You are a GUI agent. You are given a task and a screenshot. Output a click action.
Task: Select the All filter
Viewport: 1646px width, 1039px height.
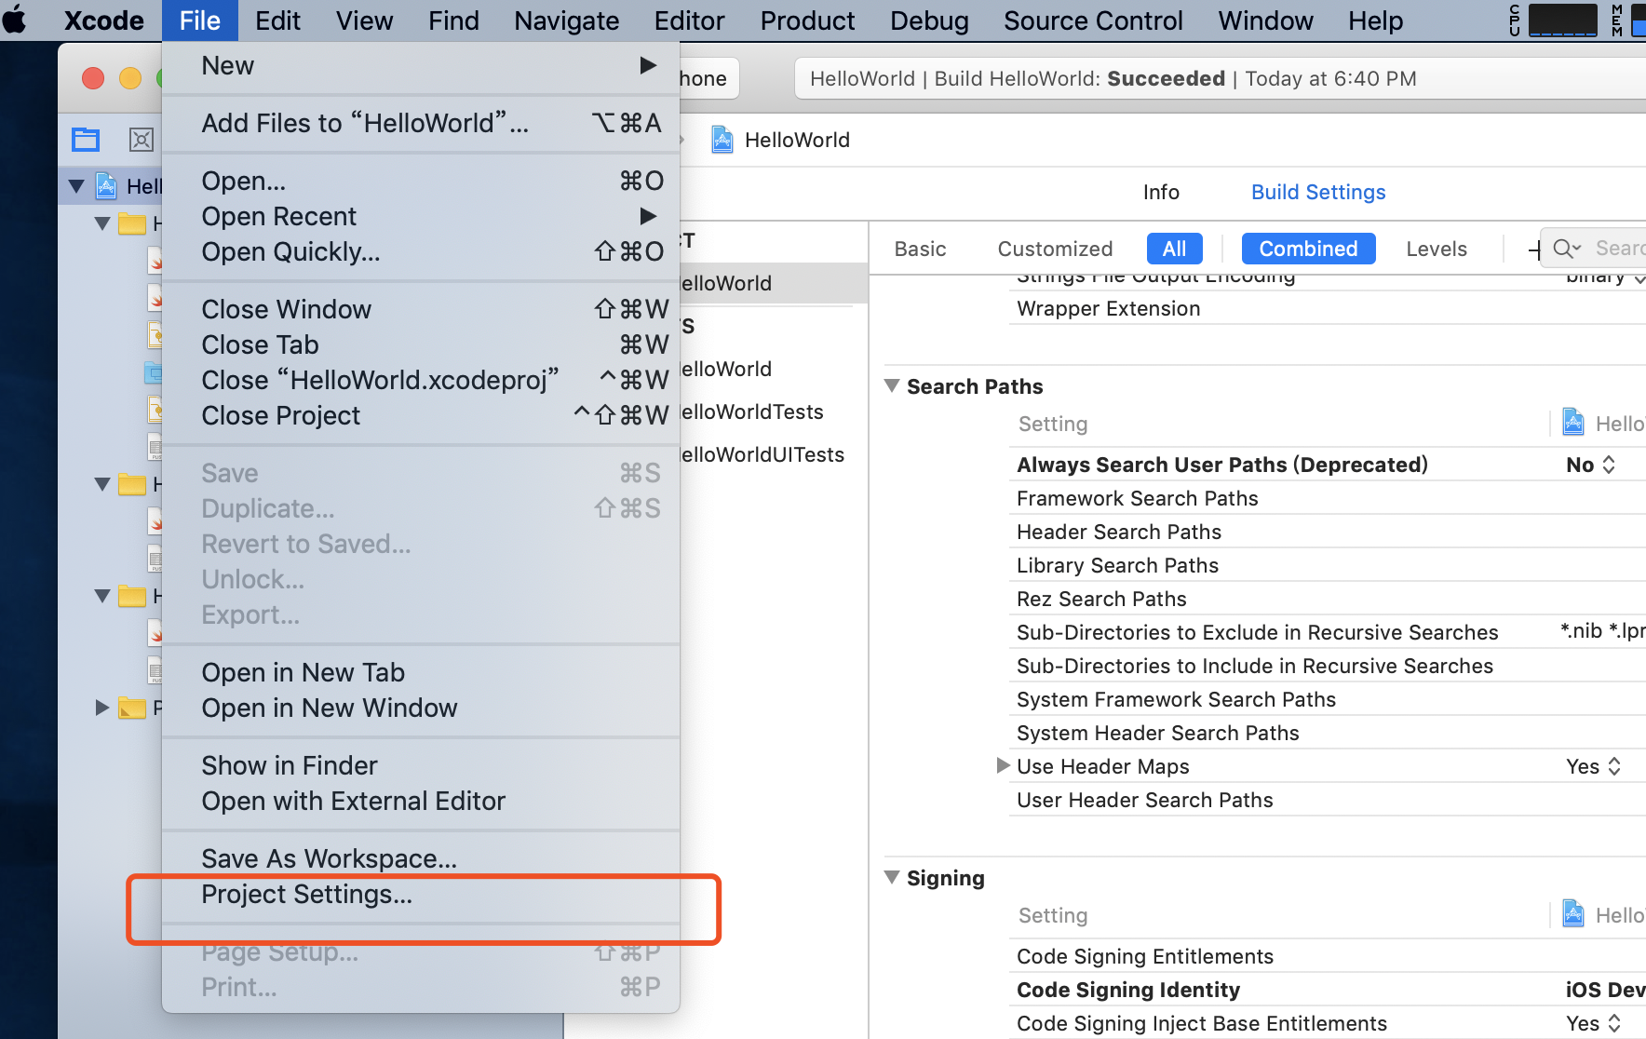(x=1175, y=249)
